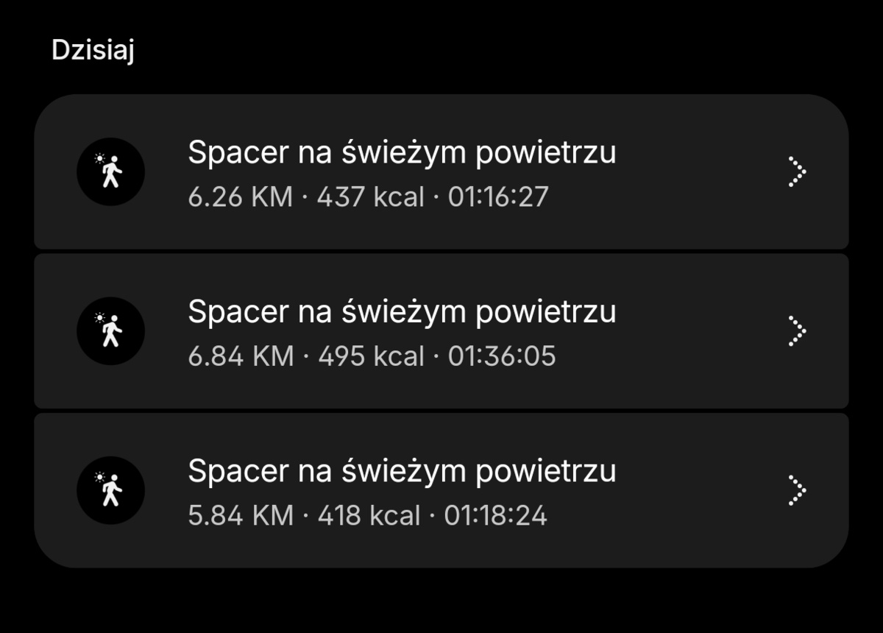Click the circular black activity badge on the middle walk
The image size is (883, 633).
(110, 330)
